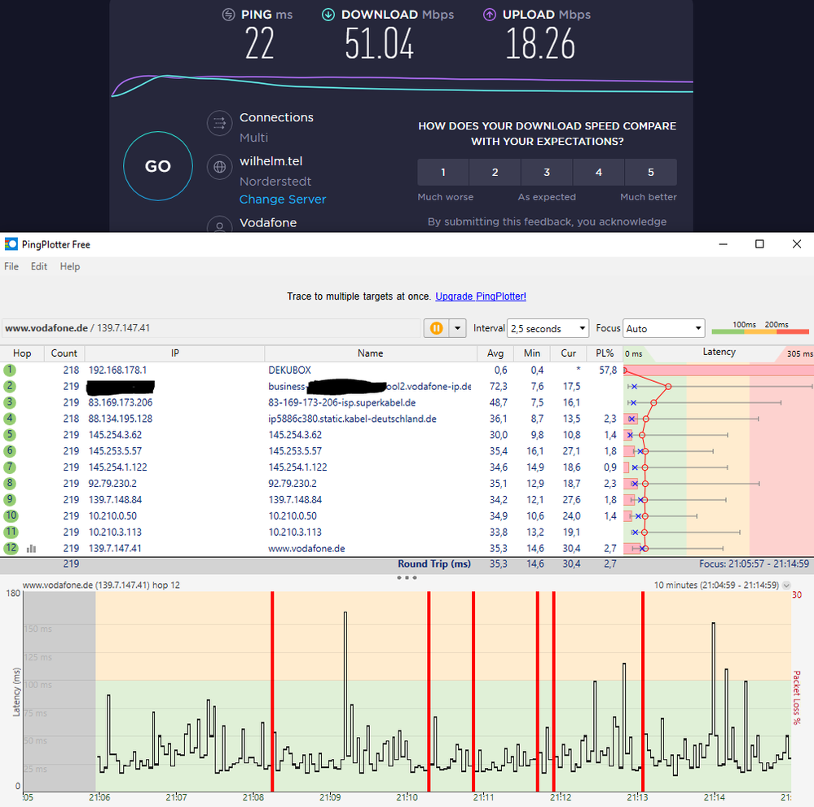814x807 pixels.
Task: Select the 145.254.3.62 IP cell
Action: coord(115,435)
